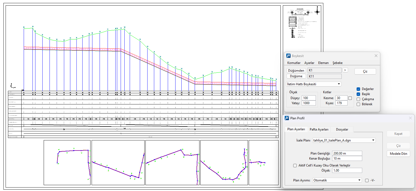Click the Plan Genişliği input field
This screenshot has height=191, width=416.
[347, 153]
